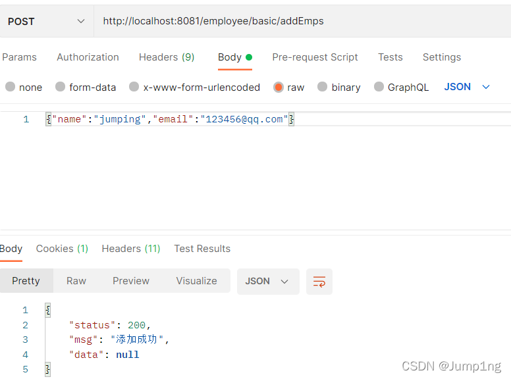Click the "data": null response line
Image resolution: width=511 pixels, height=379 pixels.
[104, 355]
